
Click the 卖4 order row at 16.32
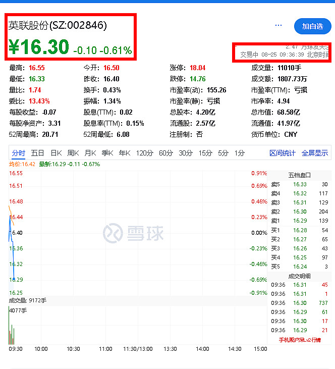(300, 193)
